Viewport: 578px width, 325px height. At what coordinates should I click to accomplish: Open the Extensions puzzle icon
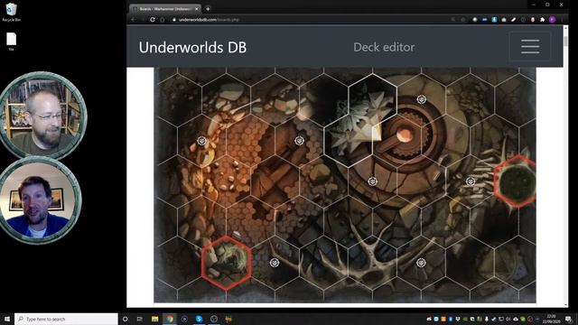pyautogui.click(x=542, y=20)
